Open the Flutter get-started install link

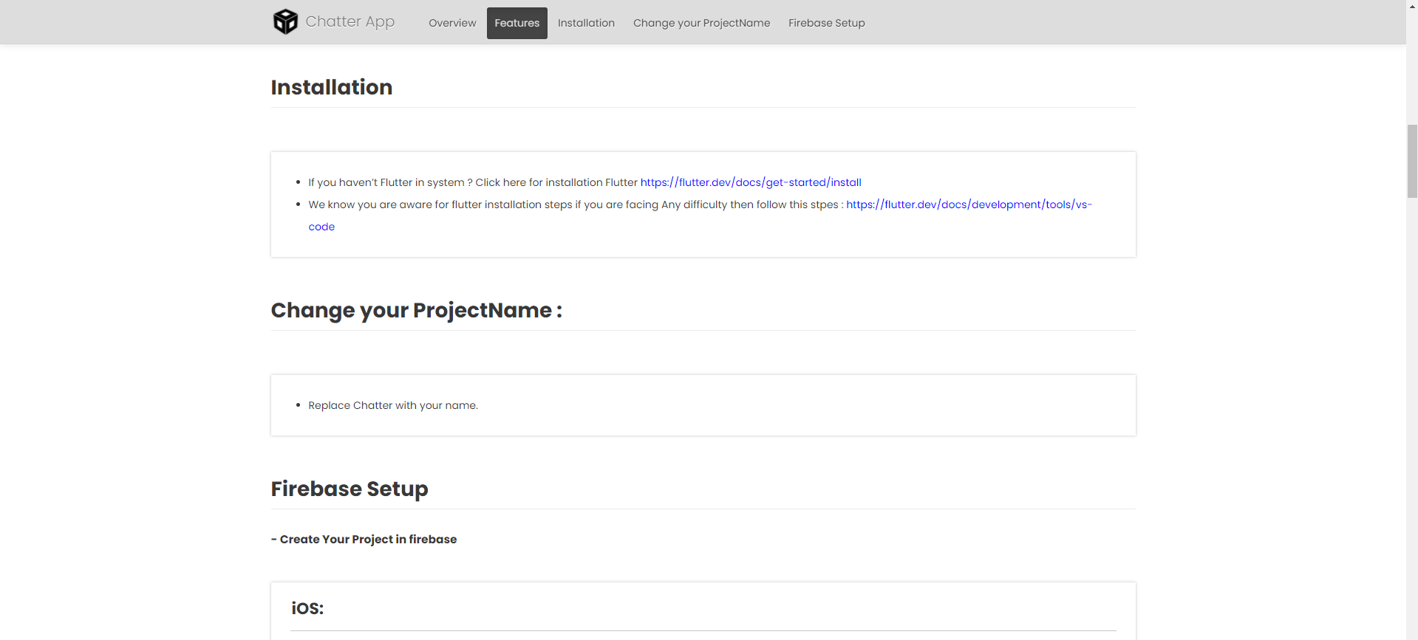click(750, 182)
